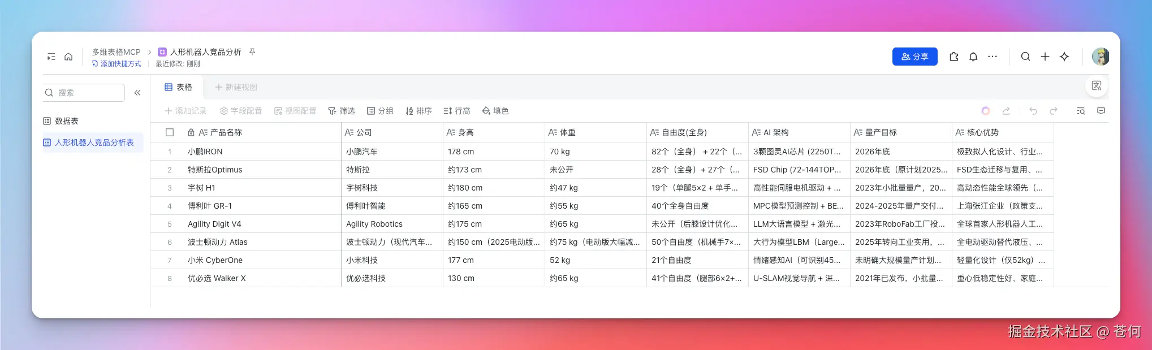The height and width of the screenshot is (350, 1152).
Task: Click the plus create icon in top bar
Action: point(1045,57)
